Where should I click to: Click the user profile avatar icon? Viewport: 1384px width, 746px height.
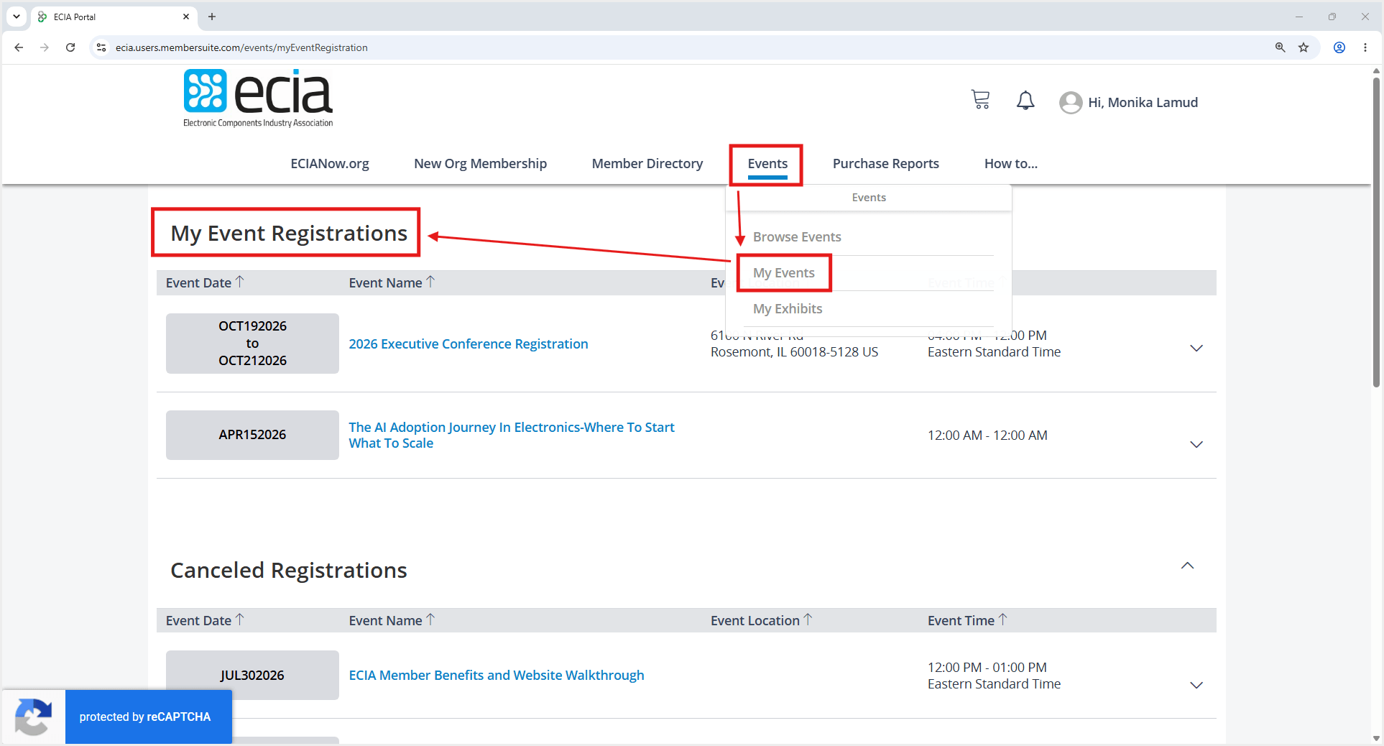(1071, 103)
